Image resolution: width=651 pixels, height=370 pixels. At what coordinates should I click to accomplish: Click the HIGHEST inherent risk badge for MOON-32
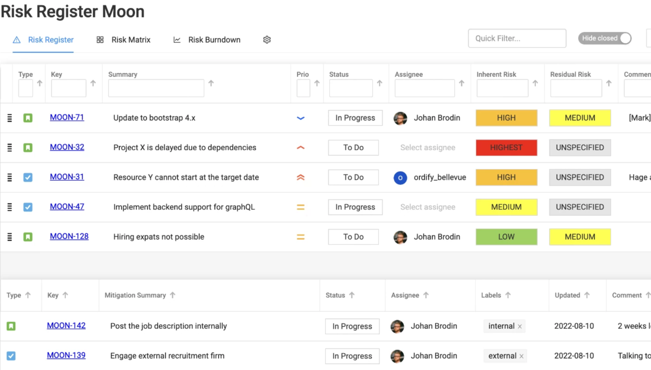pos(506,148)
